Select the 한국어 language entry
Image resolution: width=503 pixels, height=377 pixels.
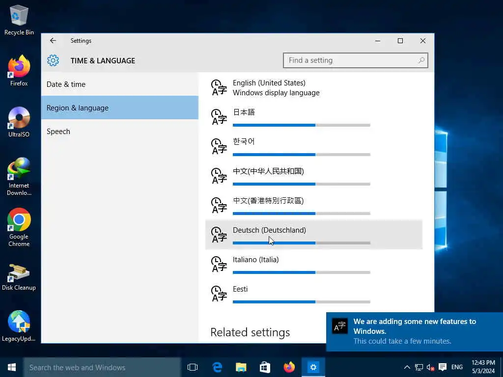click(314, 146)
